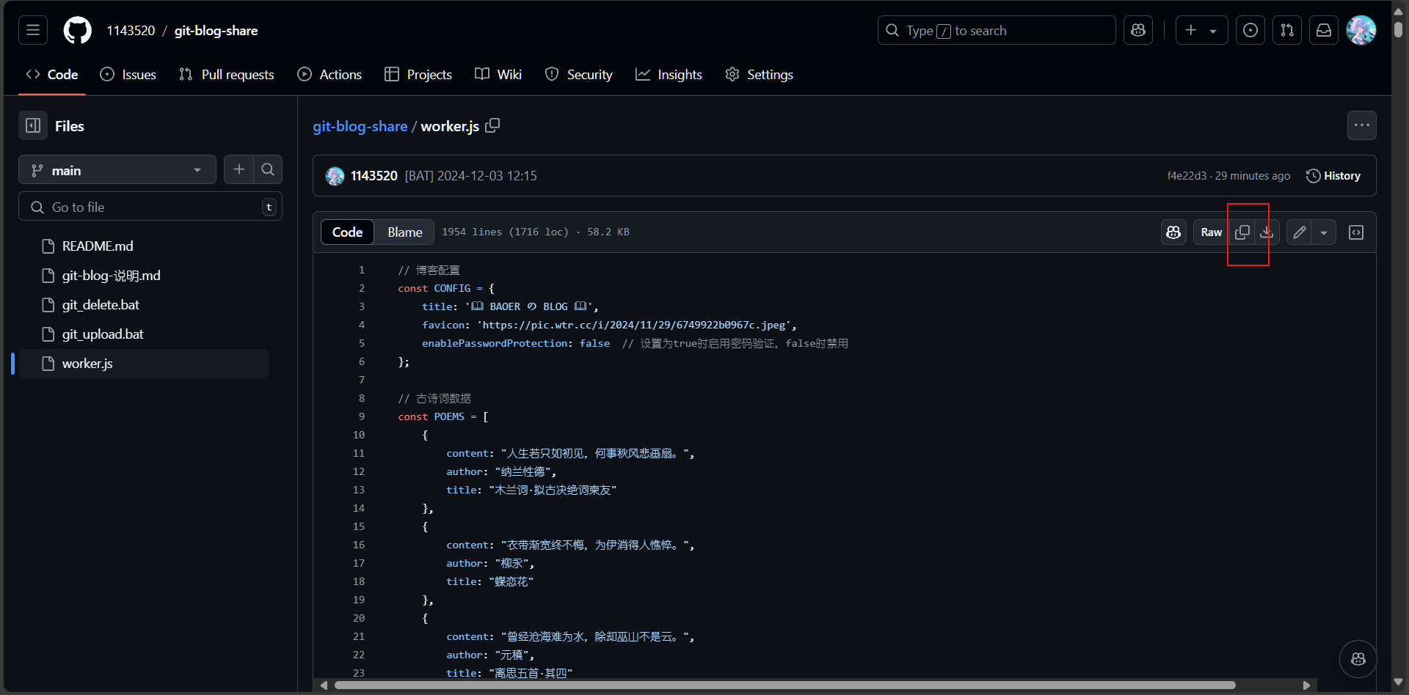Switch to the Insights tab
1409x695 pixels.
[x=669, y=75]
